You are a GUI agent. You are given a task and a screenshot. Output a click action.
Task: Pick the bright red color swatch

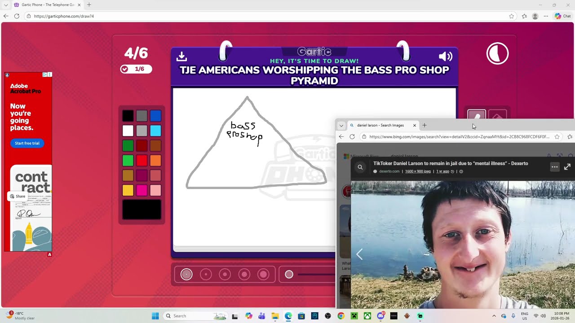click(142, 160)
